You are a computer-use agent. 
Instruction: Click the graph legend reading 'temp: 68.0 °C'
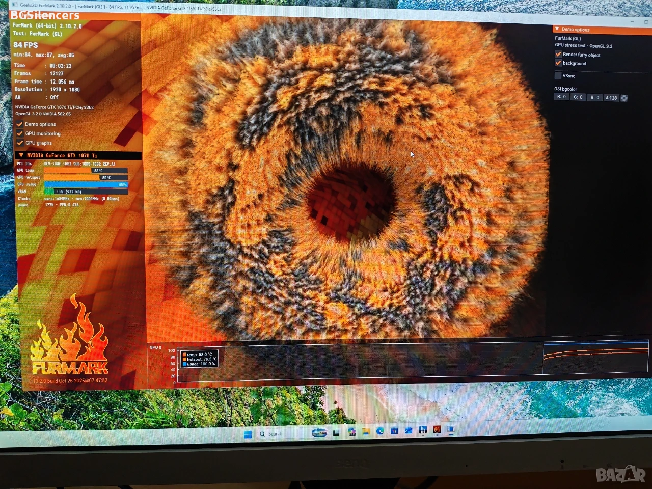200,355
